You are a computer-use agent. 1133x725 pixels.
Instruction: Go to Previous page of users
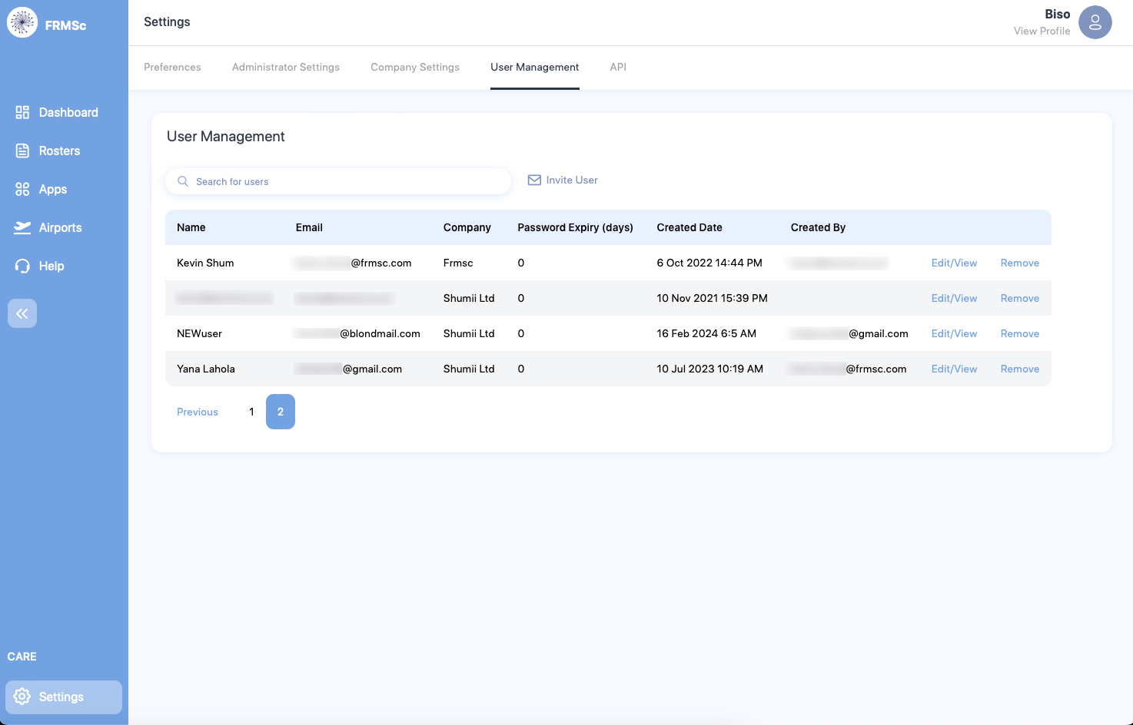click(x=198, y=412)
